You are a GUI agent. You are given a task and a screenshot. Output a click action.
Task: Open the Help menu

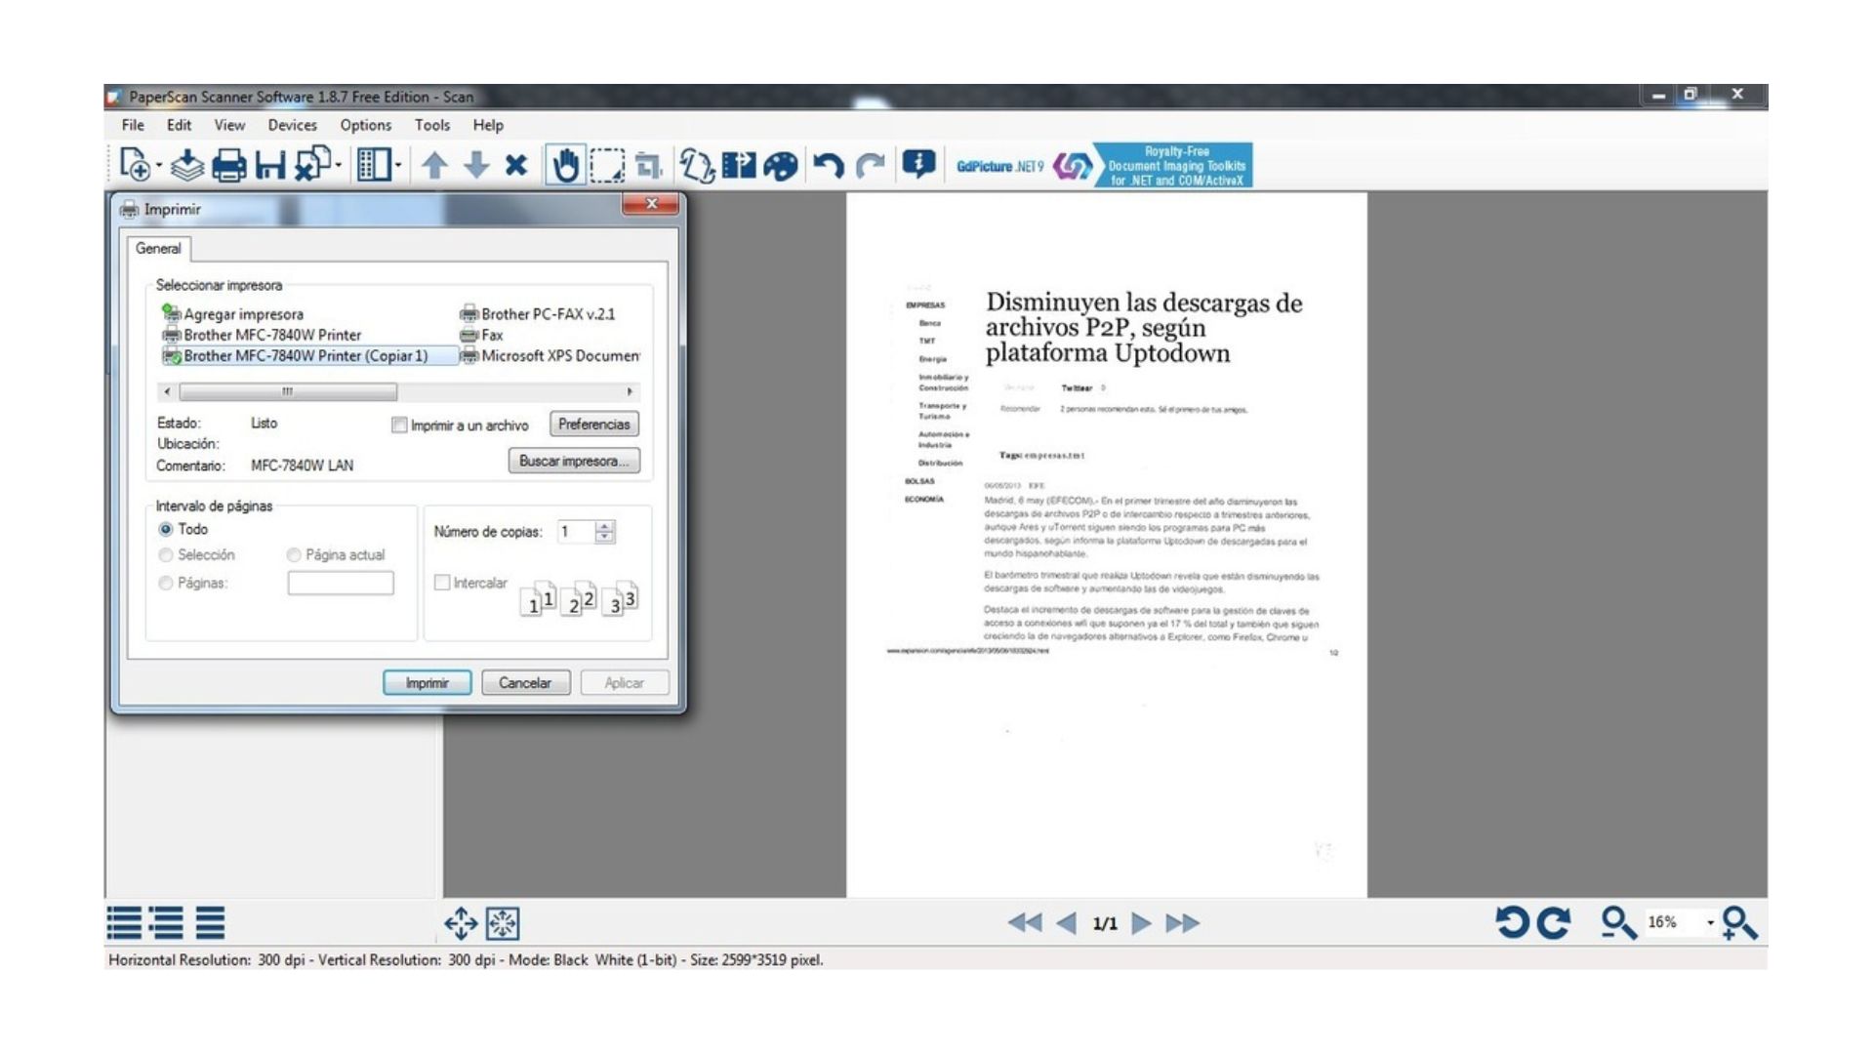pyautogui.click(x=488, y=125)
